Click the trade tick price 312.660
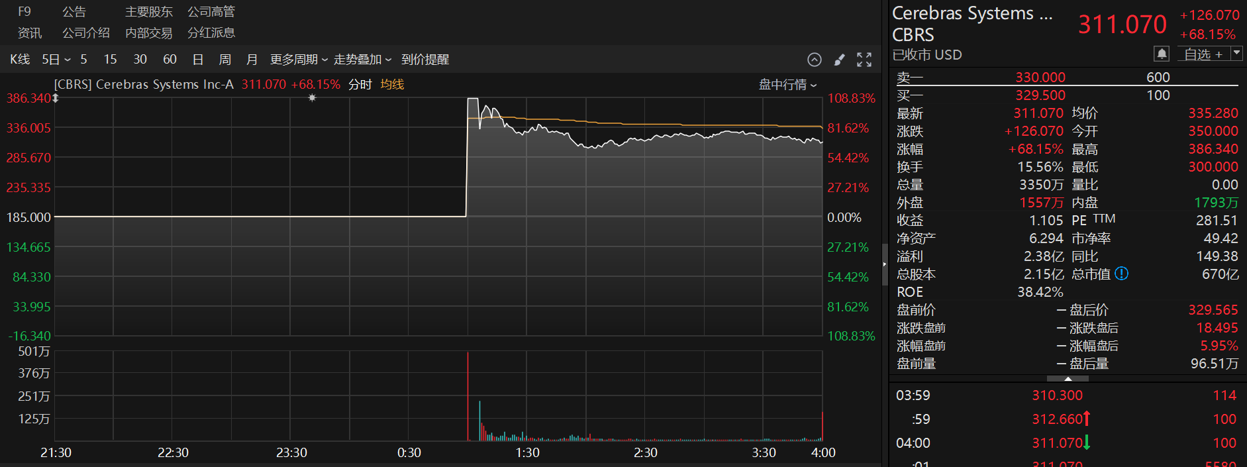The image size is (1247, 467). coord(1057,419)
